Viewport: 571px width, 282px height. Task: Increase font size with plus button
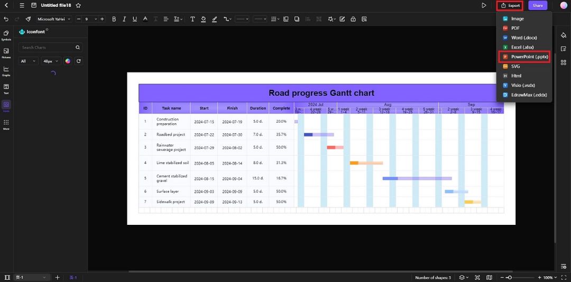pos(103,19)
